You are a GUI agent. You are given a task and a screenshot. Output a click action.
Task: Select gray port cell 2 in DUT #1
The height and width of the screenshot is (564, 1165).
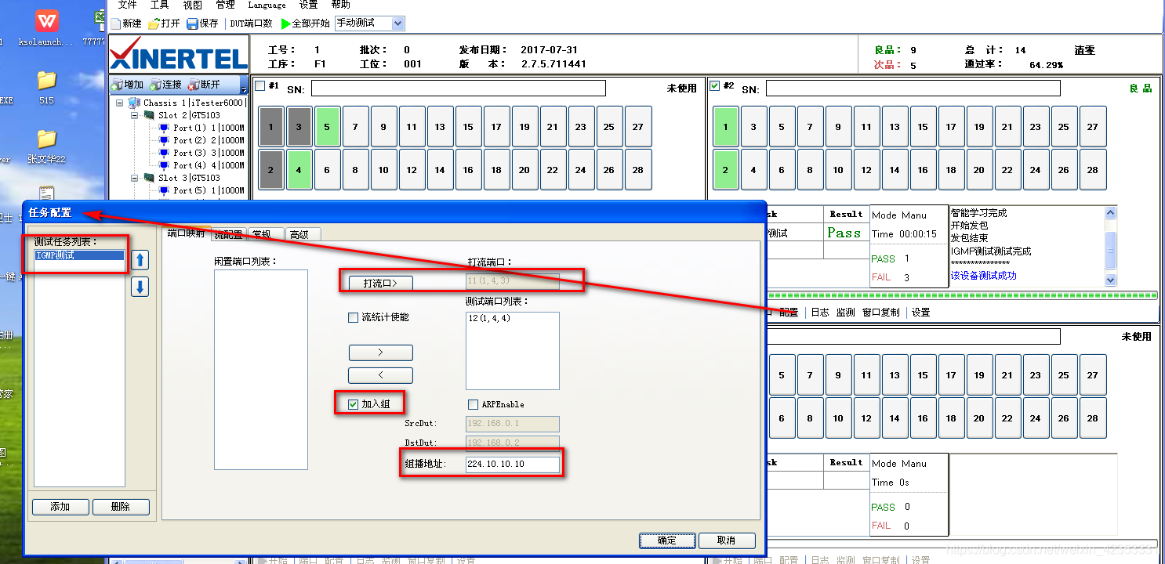[x=271, y=170]
